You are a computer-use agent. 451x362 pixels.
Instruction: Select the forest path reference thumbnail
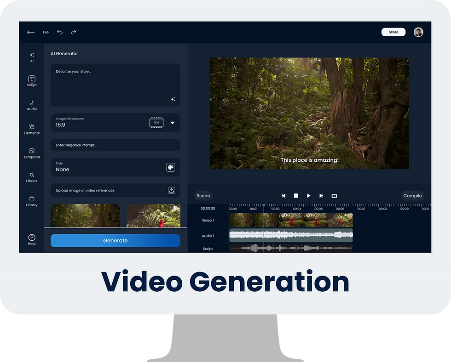(x=85, y=215)
